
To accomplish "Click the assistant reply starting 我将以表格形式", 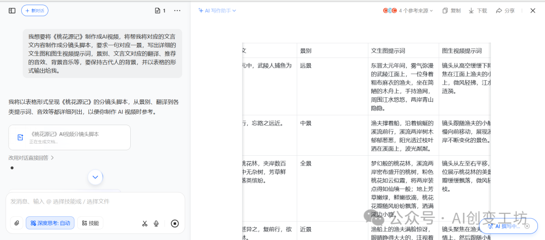I will (94, 107).
